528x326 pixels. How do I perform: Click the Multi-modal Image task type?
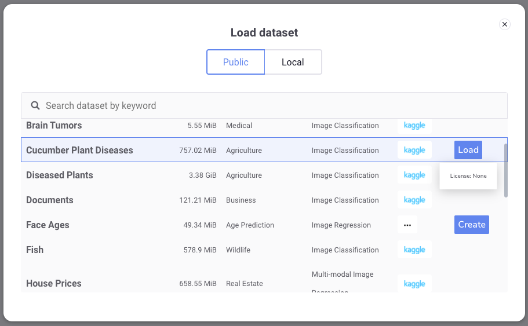[343, 274]
